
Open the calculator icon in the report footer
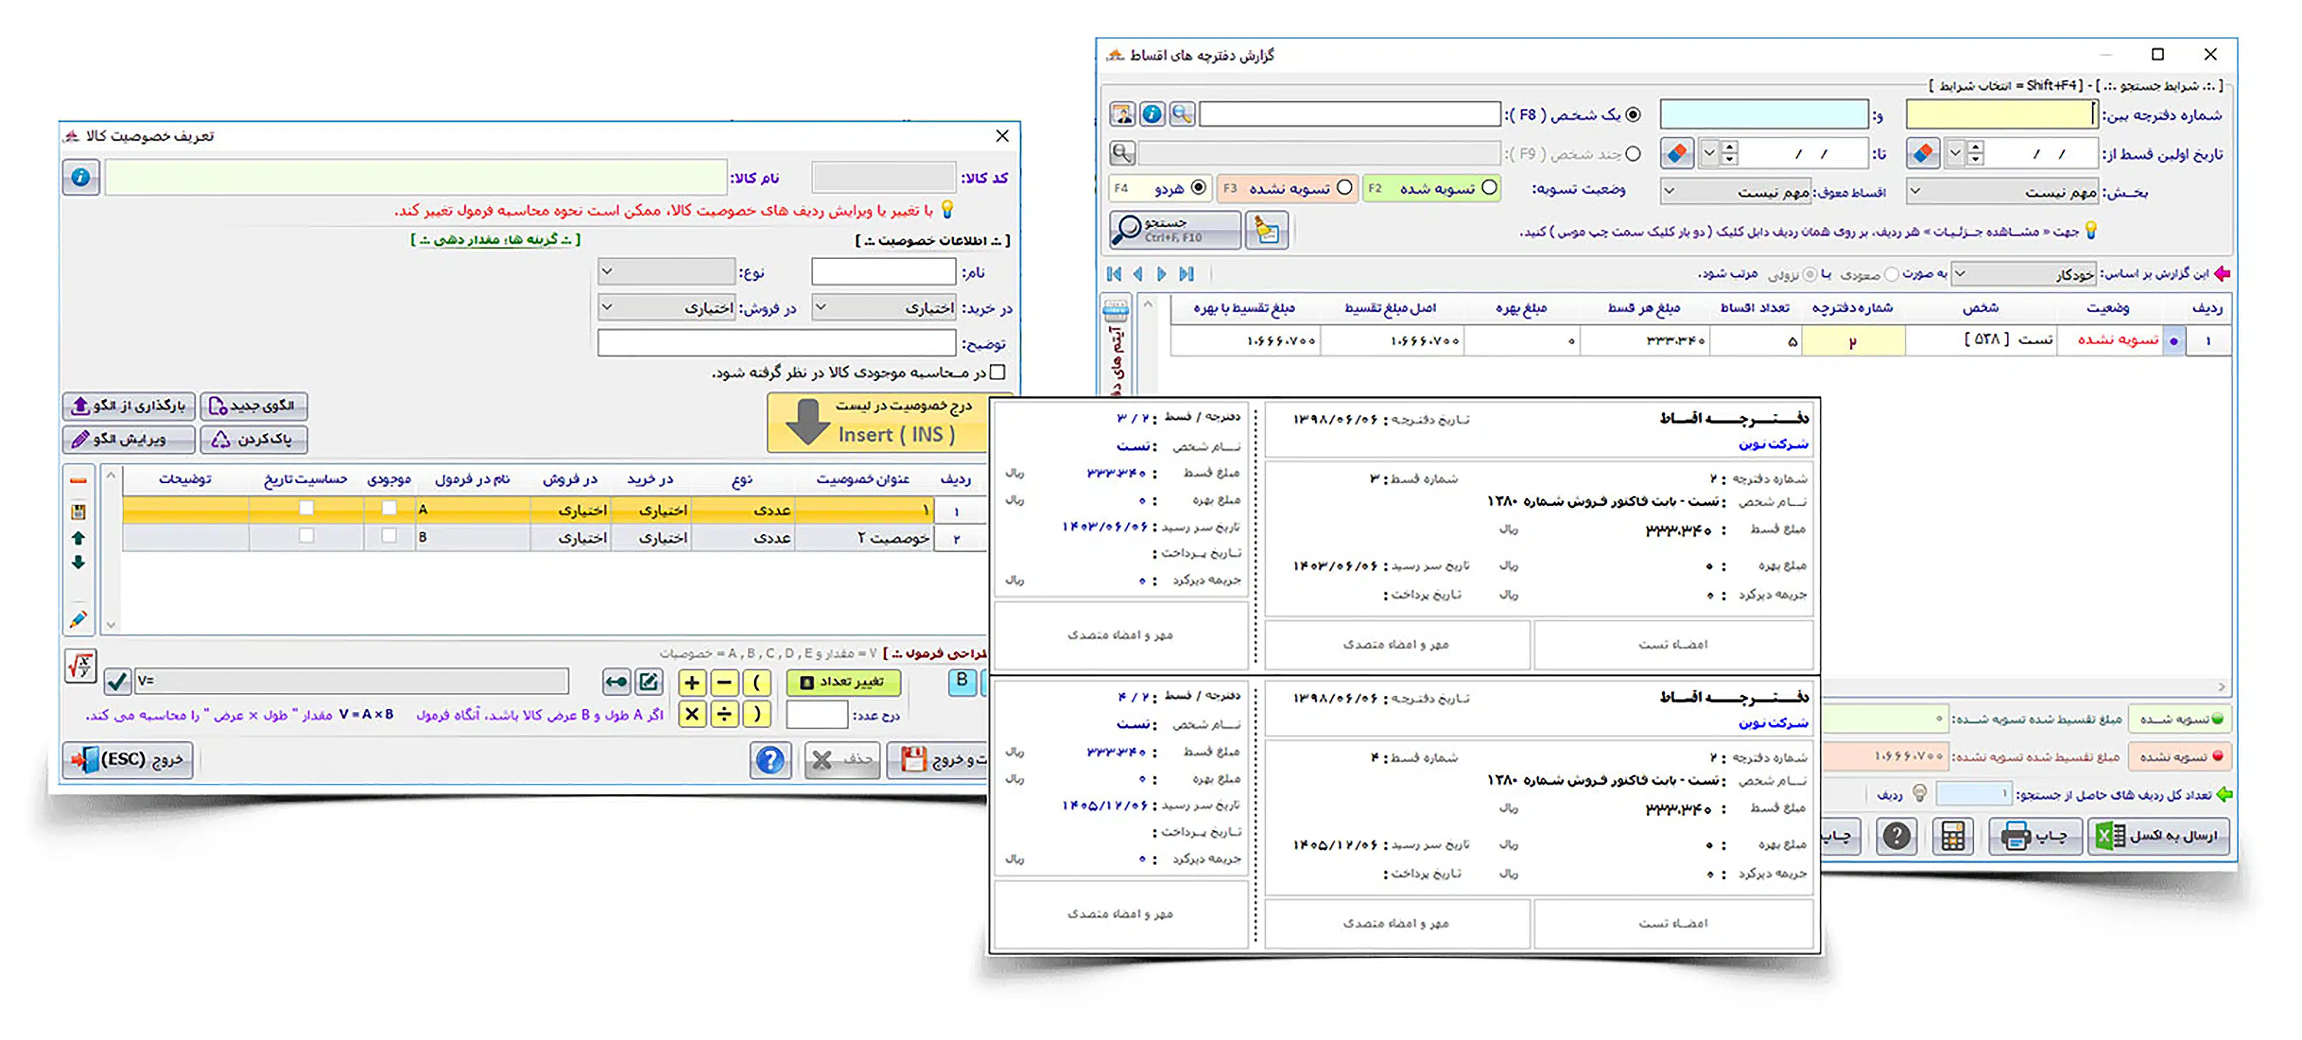[x=1952, y=837]
